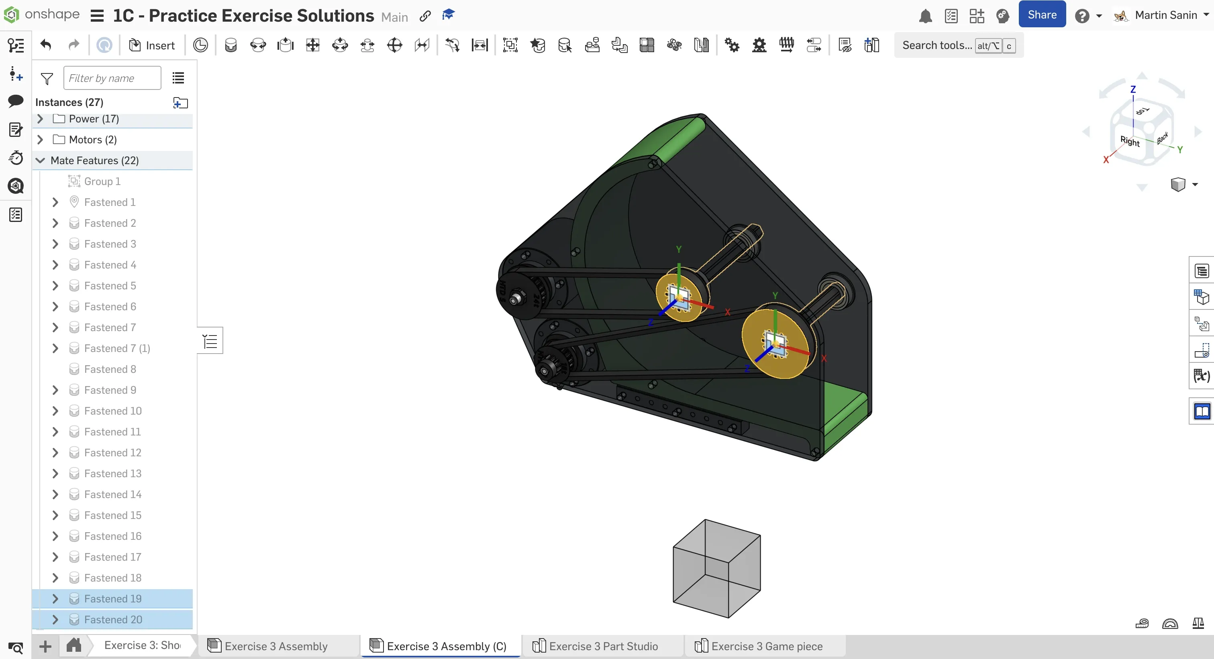Expand the Fastened 19 mate
The height and width of the screenshot is (659, 1214).
(55, 599)
